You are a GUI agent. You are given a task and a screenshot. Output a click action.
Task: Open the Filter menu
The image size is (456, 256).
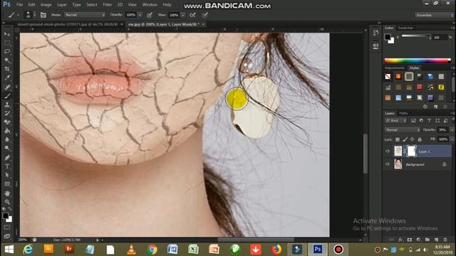[x=108, y=5]
